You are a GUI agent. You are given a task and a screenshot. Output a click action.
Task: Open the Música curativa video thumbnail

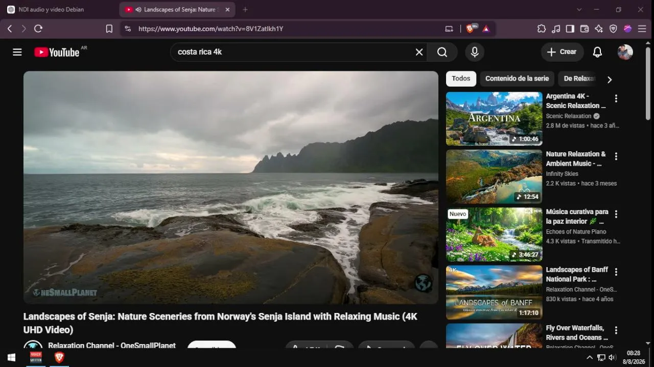click(x=494, y=234)
